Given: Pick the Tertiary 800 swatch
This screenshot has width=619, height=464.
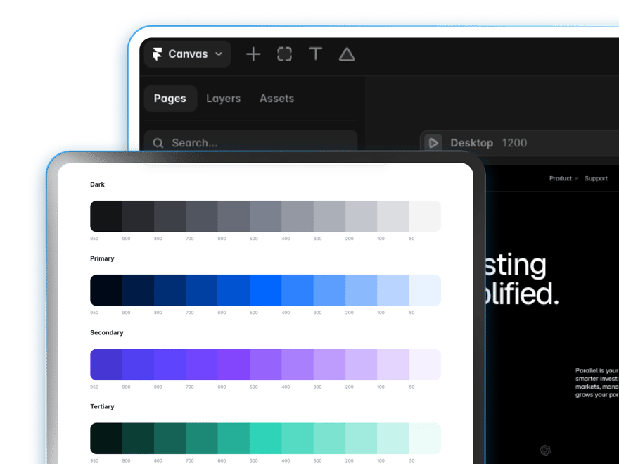Looking at the screenshot, I should 170,439.
